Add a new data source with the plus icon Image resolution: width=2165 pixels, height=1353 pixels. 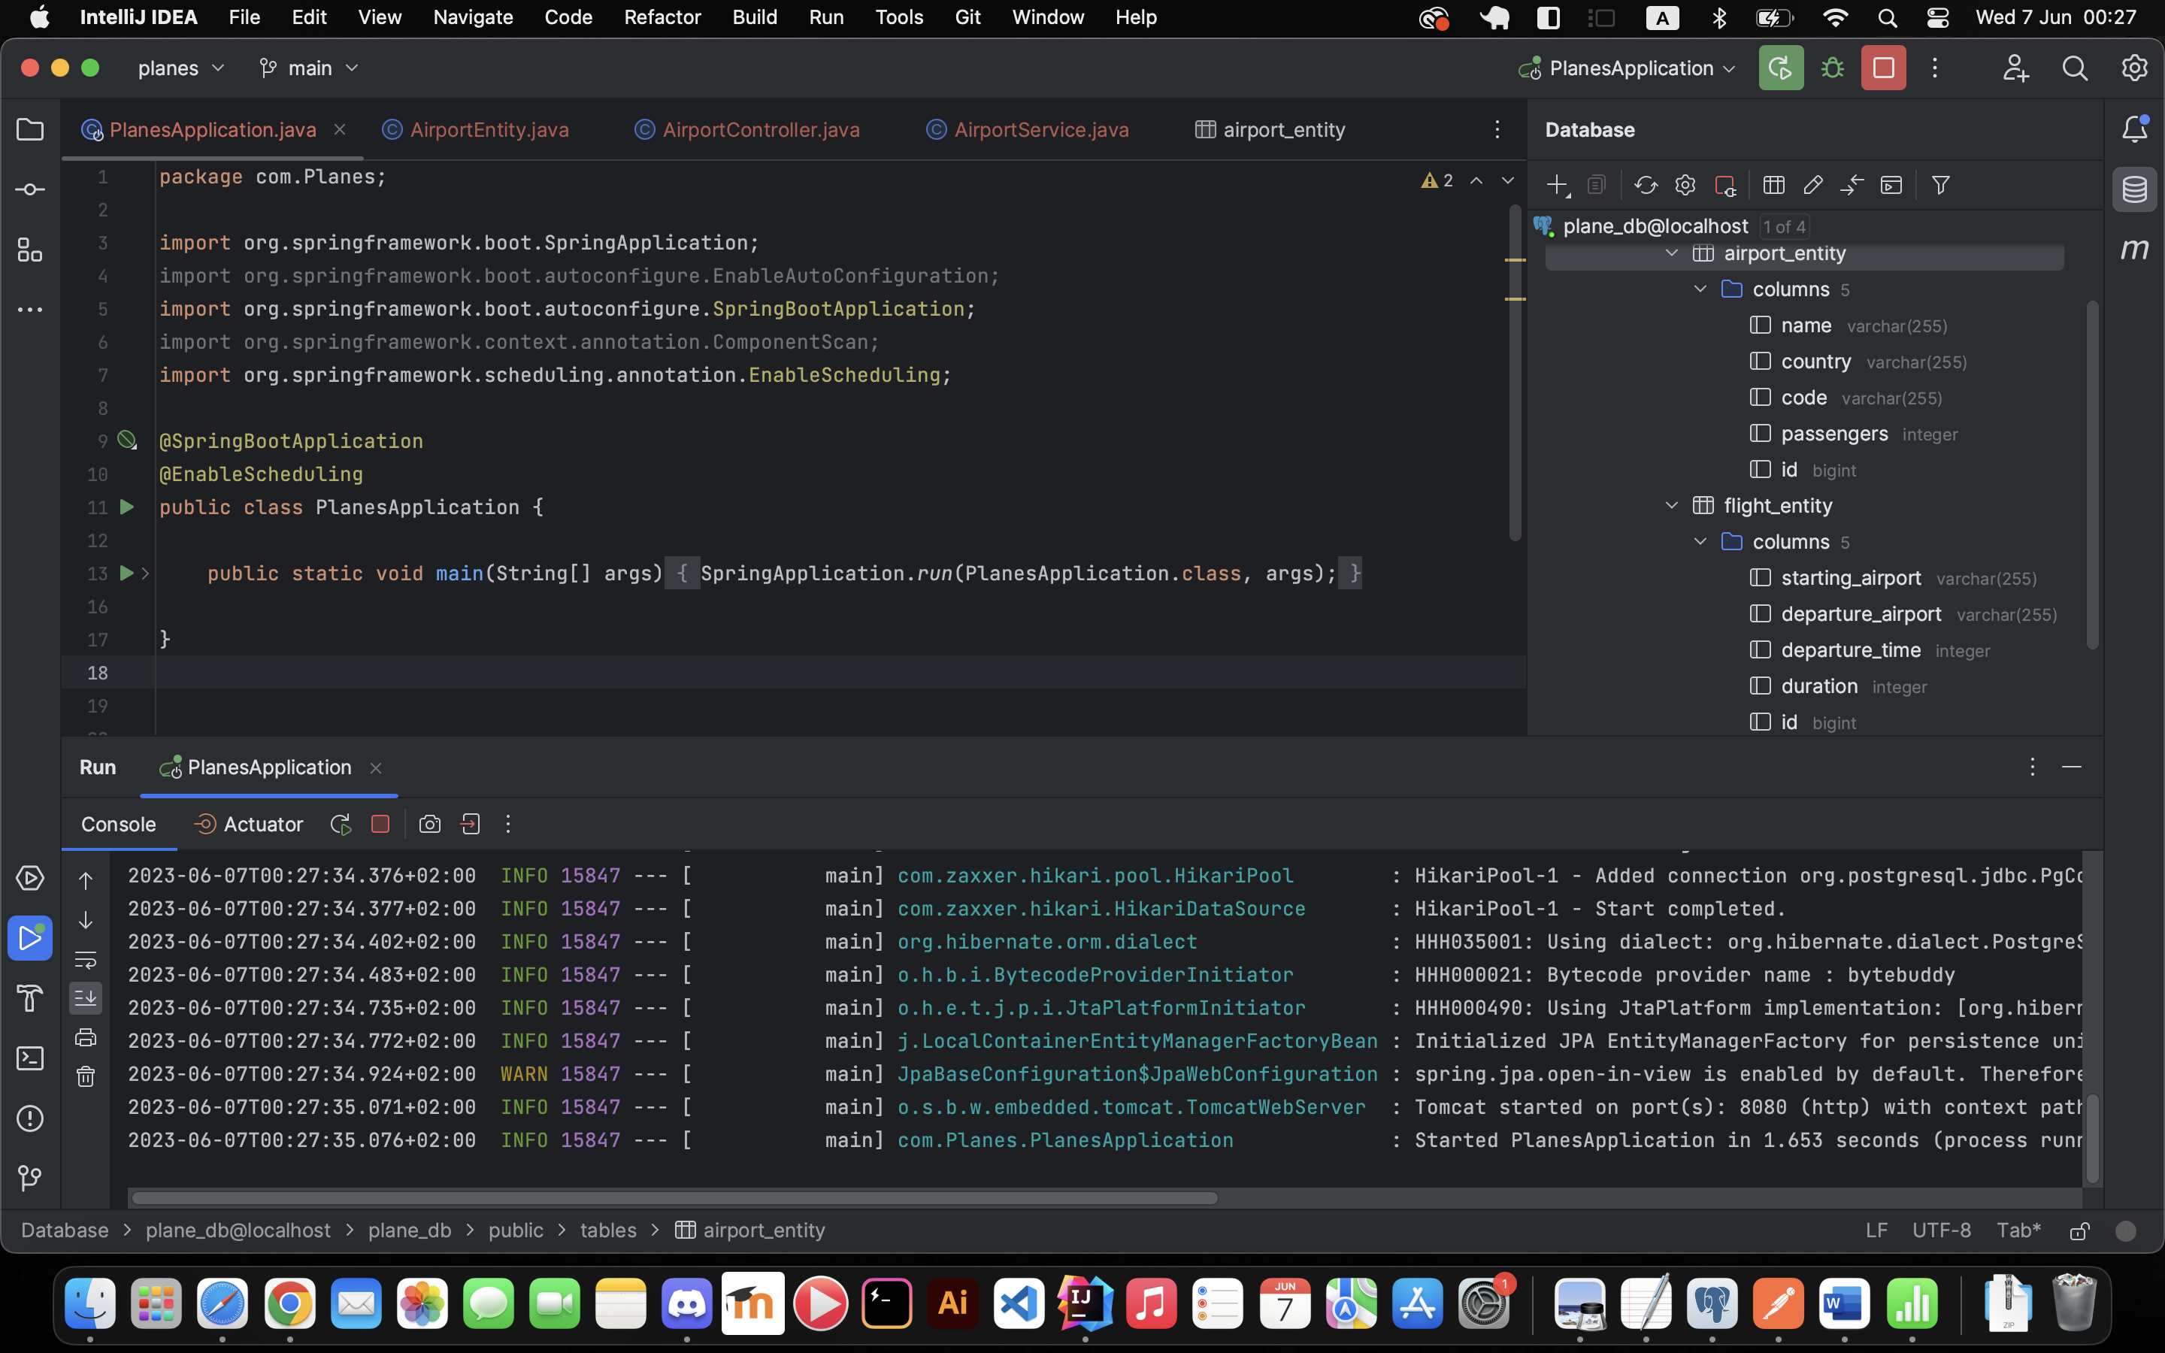(x=1557, y=185)
